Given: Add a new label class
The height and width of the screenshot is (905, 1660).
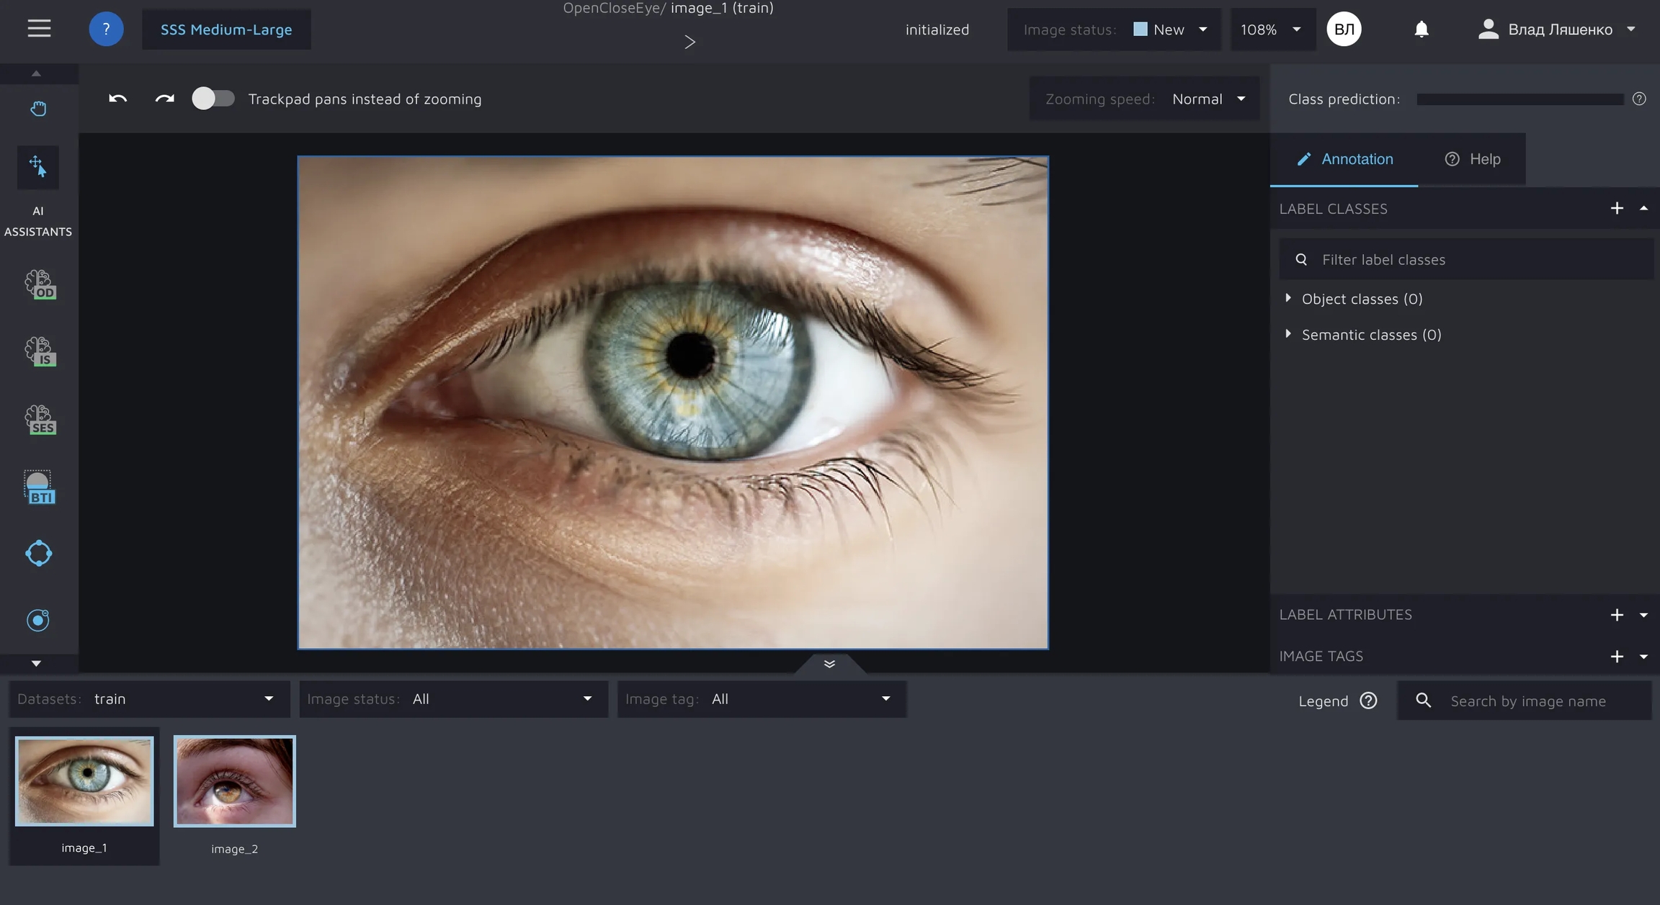Looking at the screenshot, I should [1617, 209].
